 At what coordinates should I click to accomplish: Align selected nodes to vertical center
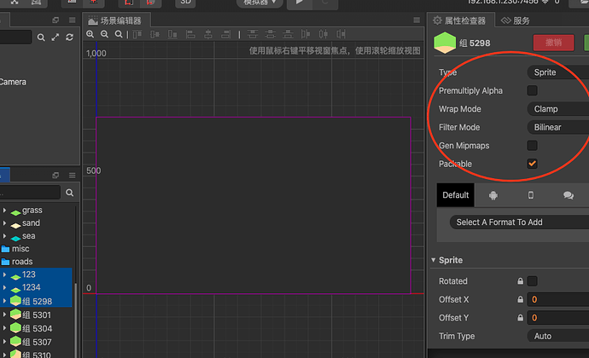coord(155,35)
